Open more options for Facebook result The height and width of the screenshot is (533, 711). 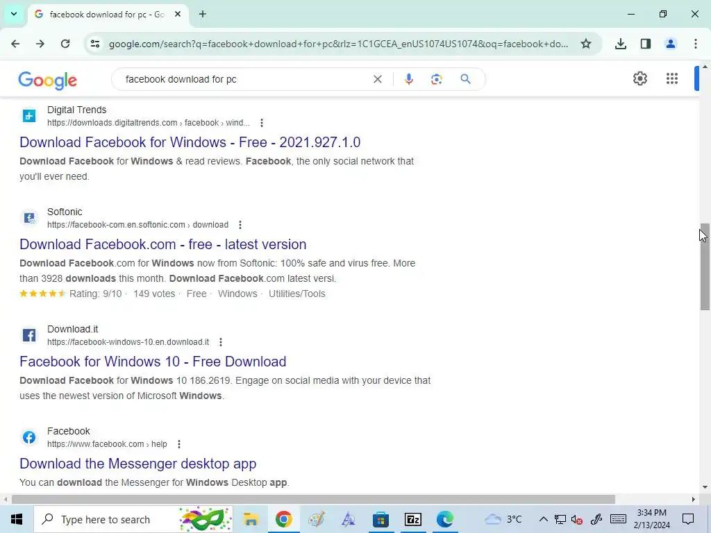(179, 444)
